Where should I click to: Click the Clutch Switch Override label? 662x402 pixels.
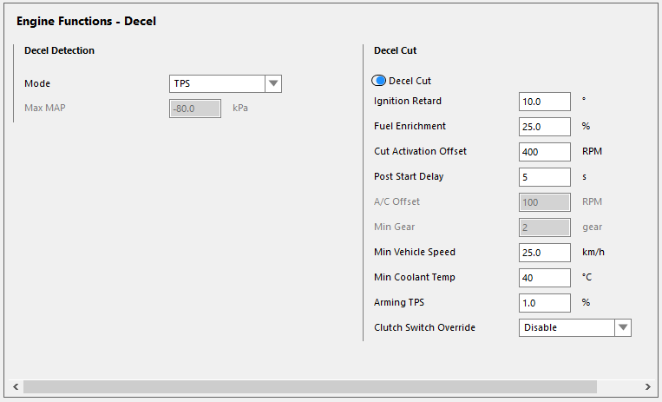[424, 327]
